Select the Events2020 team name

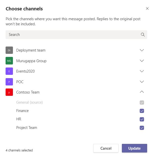(25, 71)
